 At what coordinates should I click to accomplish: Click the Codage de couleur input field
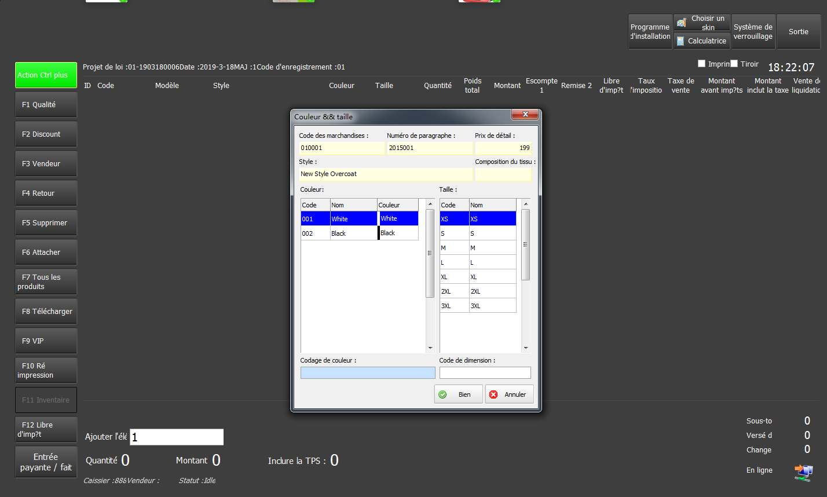[367, 373]
